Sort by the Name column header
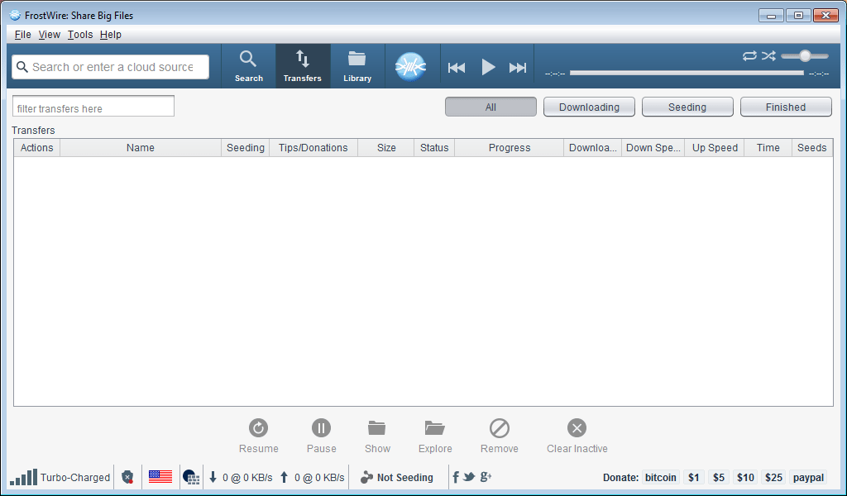Viewport: 847px width, 496px height. tap(141, 148)
